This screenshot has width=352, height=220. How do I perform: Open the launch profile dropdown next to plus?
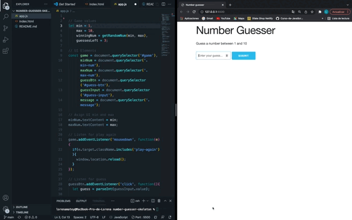click(x=148, y=201)
